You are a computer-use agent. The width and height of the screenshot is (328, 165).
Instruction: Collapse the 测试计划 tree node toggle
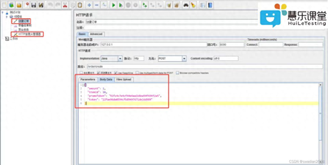coord(3,12)
